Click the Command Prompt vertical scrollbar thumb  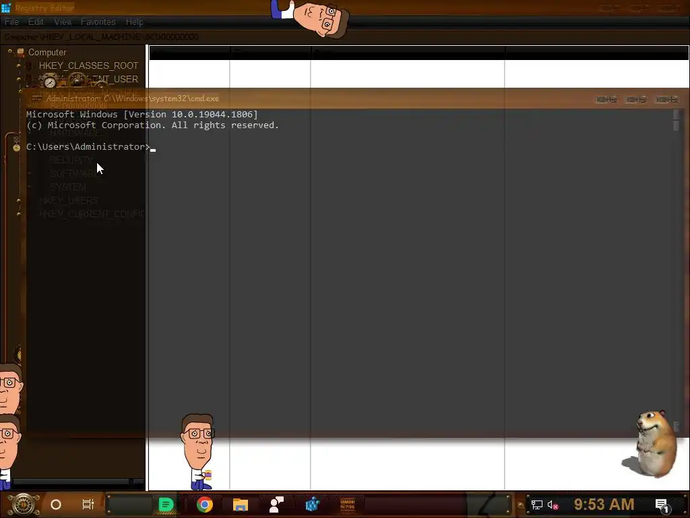[x=676, y=125]
